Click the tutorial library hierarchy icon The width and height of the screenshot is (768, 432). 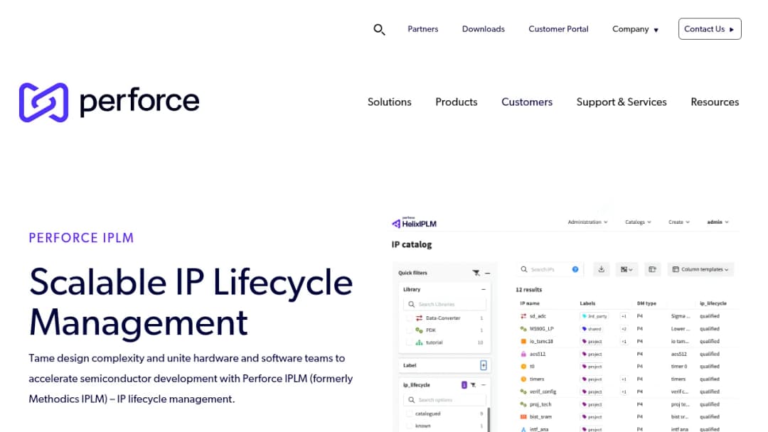pyautogui.click(x=420, y=342)
